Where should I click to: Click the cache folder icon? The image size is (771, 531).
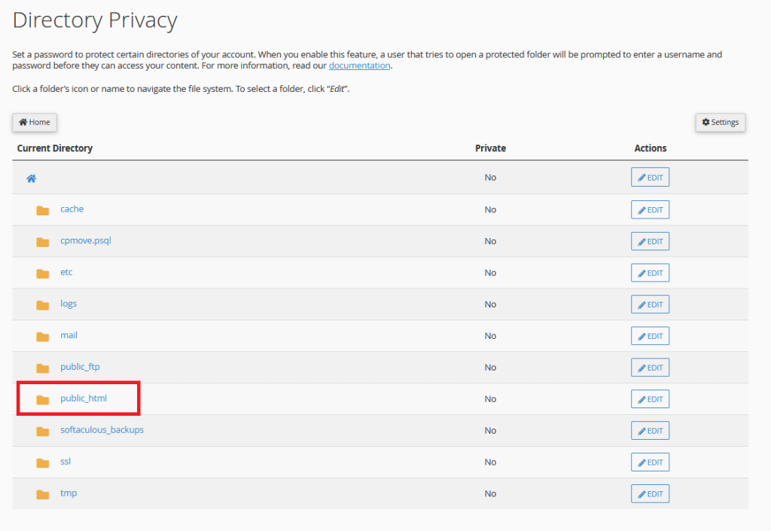(43, 210)
